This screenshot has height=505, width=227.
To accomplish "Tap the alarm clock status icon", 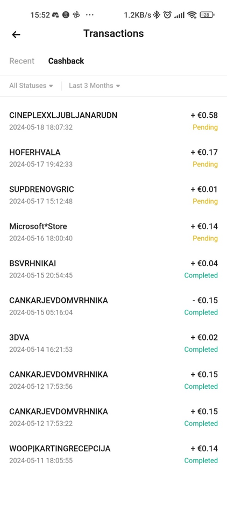I will 167,15.
